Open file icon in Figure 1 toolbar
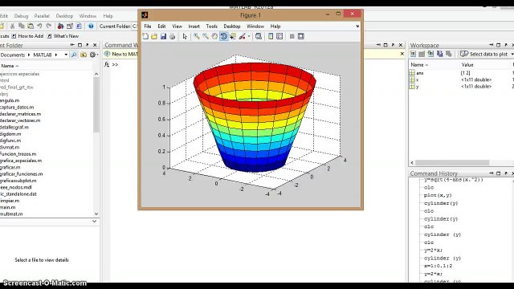514x289 pixels. 154,36
